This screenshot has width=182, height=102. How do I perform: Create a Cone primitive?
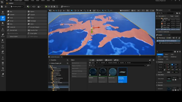(x=17, y=18)
